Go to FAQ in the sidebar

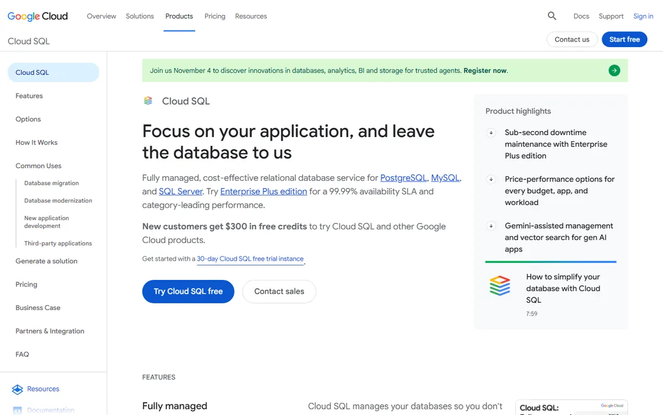tap(22, 355)
